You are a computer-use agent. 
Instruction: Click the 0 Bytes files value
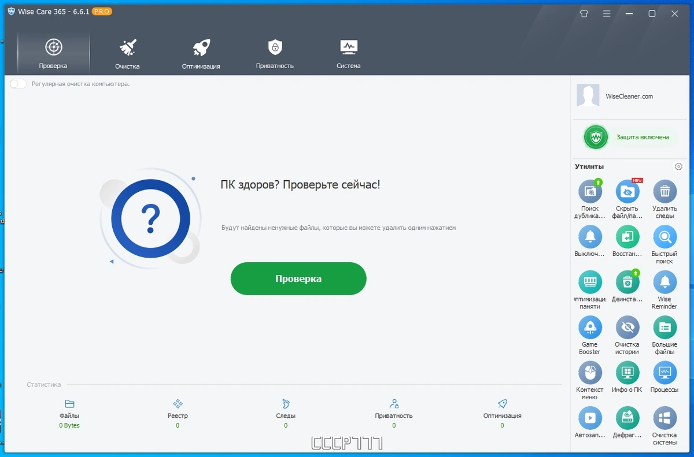(69, 426)
